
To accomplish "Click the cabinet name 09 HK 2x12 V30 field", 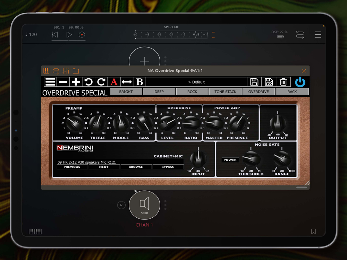I will (120, 162).
